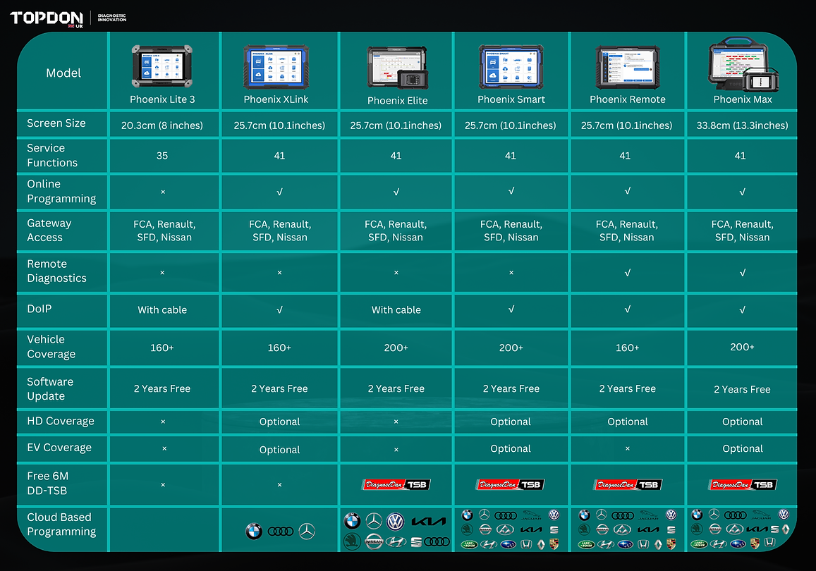Click the "35" service functions cell
The width and height of the screenshot is (816, 571).
click(162, 156)
